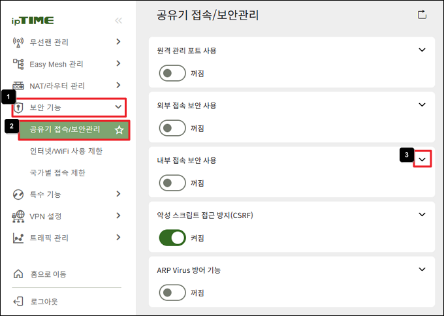The image size is (444, 316).
Task: Click the Easy Mesh tree icon
Action: pos(18,64)
